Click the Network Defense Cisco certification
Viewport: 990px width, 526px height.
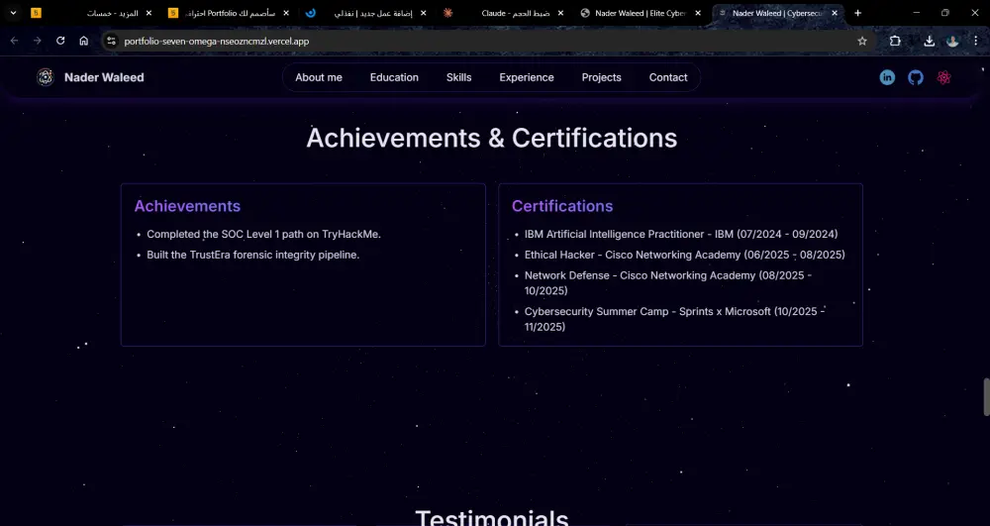coord(668,283)
